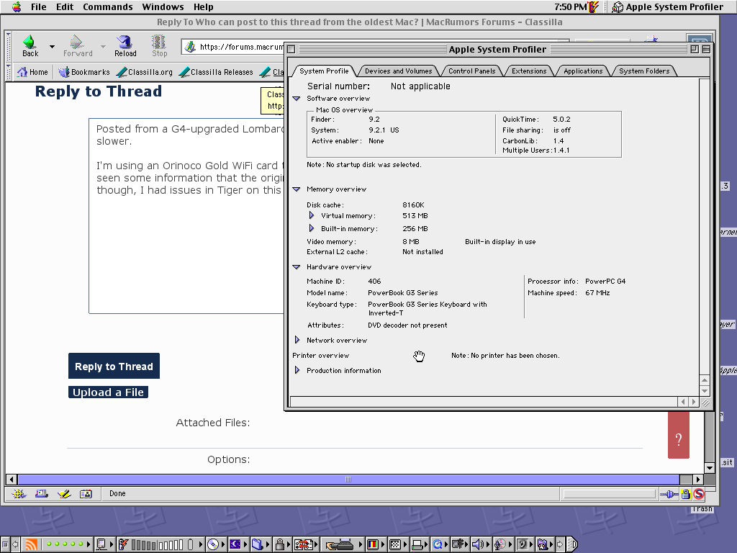Expand the Production information section
The height and width of the screenshot is (553, 737).
pyautogui.click(x=297, y=370)
